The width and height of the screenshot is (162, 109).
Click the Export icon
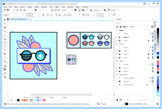pos(56,10)
